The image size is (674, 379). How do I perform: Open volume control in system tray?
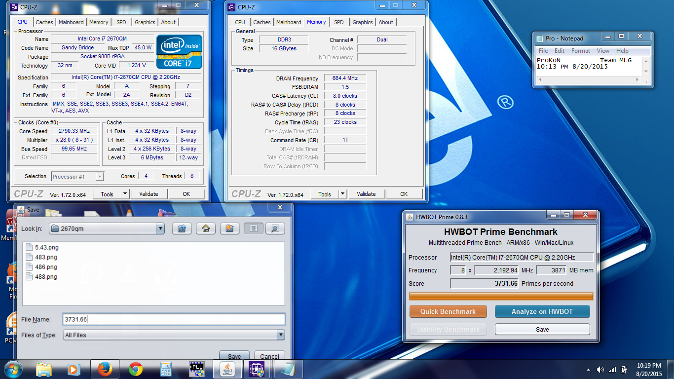(600, 370)
